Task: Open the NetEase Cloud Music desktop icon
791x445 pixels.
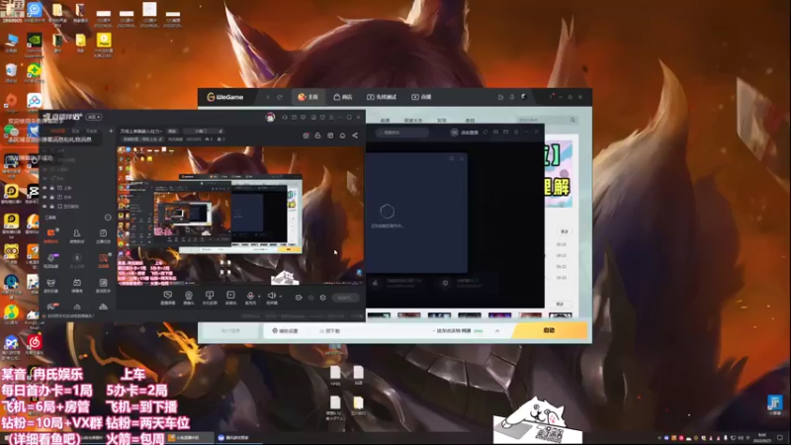Action: [34, 345]
